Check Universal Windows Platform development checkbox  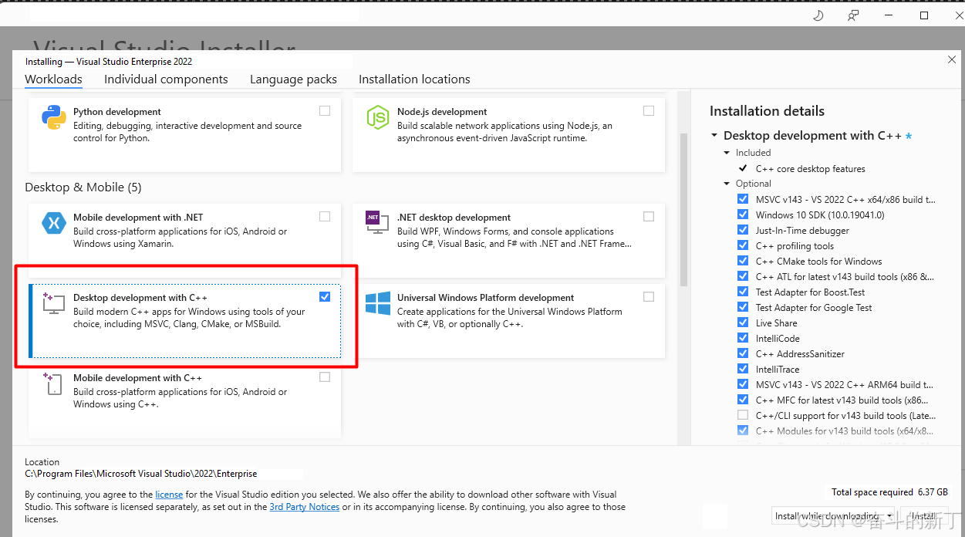pyautogui.click(x=649, y=297)
